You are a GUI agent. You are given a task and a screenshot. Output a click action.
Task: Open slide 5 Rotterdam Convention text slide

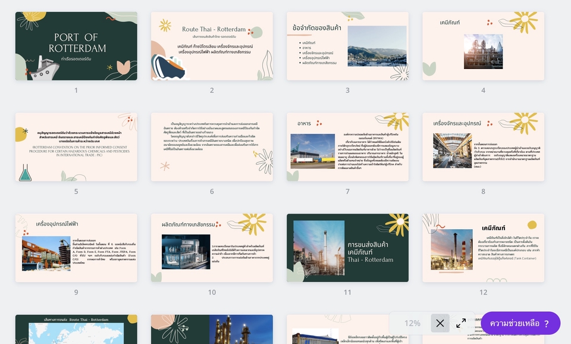point(76,147)
